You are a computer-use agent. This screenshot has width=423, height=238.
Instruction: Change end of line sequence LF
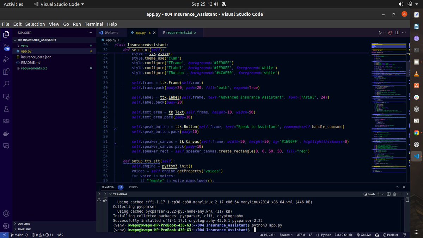(x=311, y=235)
